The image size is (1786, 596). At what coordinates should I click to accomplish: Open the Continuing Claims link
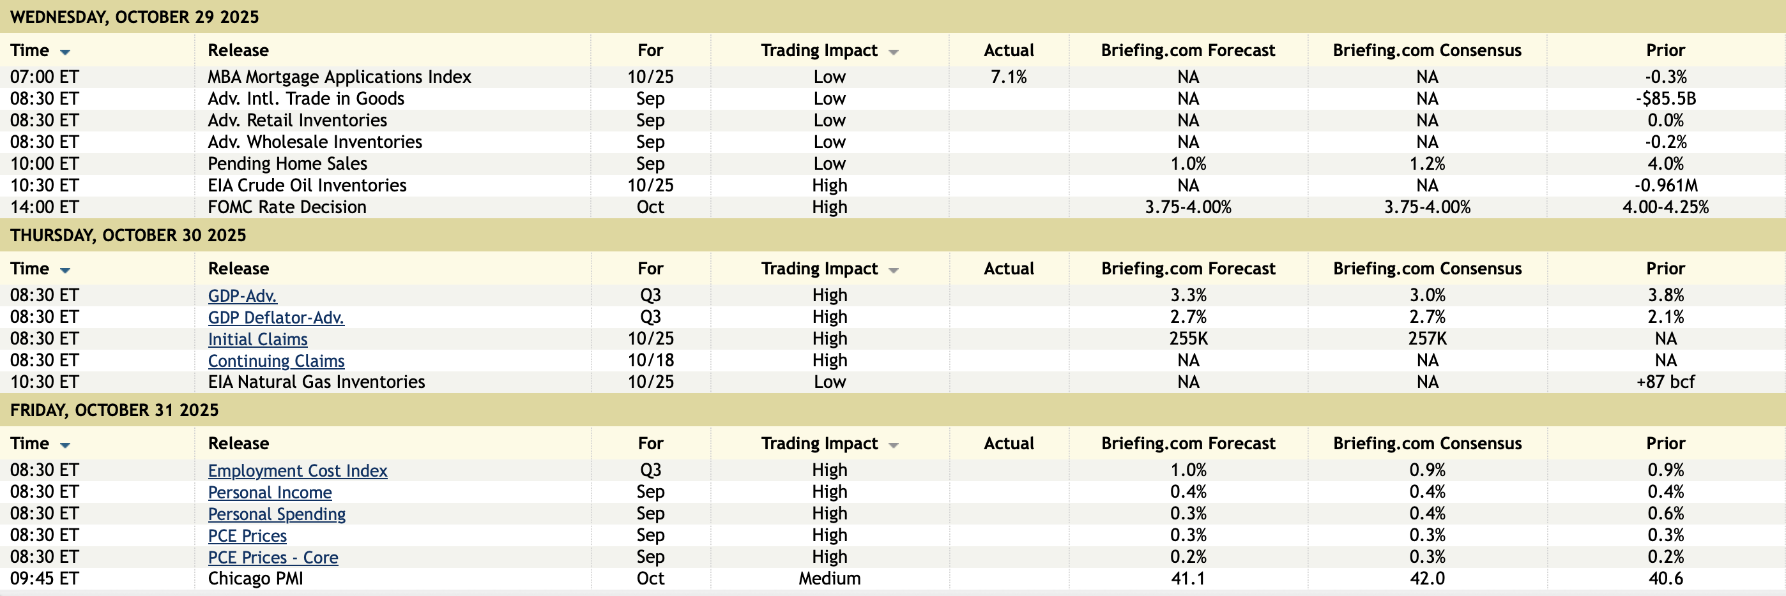click(x=276, y=361)
